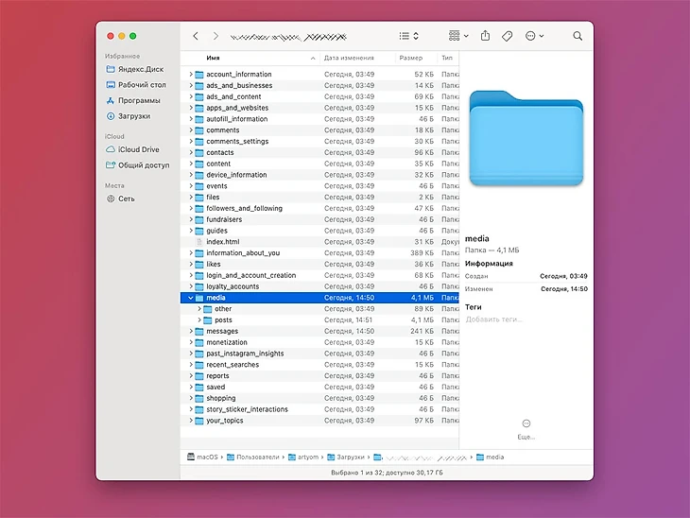This screenshot has width=690, height=518.
Task: Click the tag icon in toolbar
Action: coord(508,36)
